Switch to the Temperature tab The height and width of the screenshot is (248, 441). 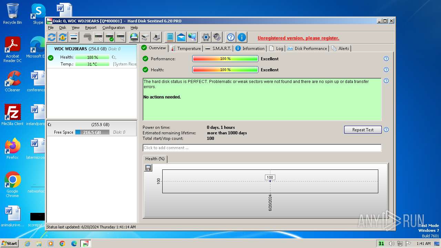[186, 49]
